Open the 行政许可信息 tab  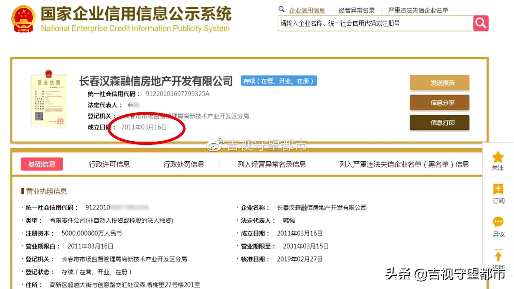pyautogui.click(x=109, y=164)
